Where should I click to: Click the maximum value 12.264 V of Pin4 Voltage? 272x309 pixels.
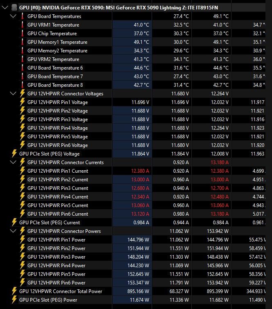click(220, 128)
